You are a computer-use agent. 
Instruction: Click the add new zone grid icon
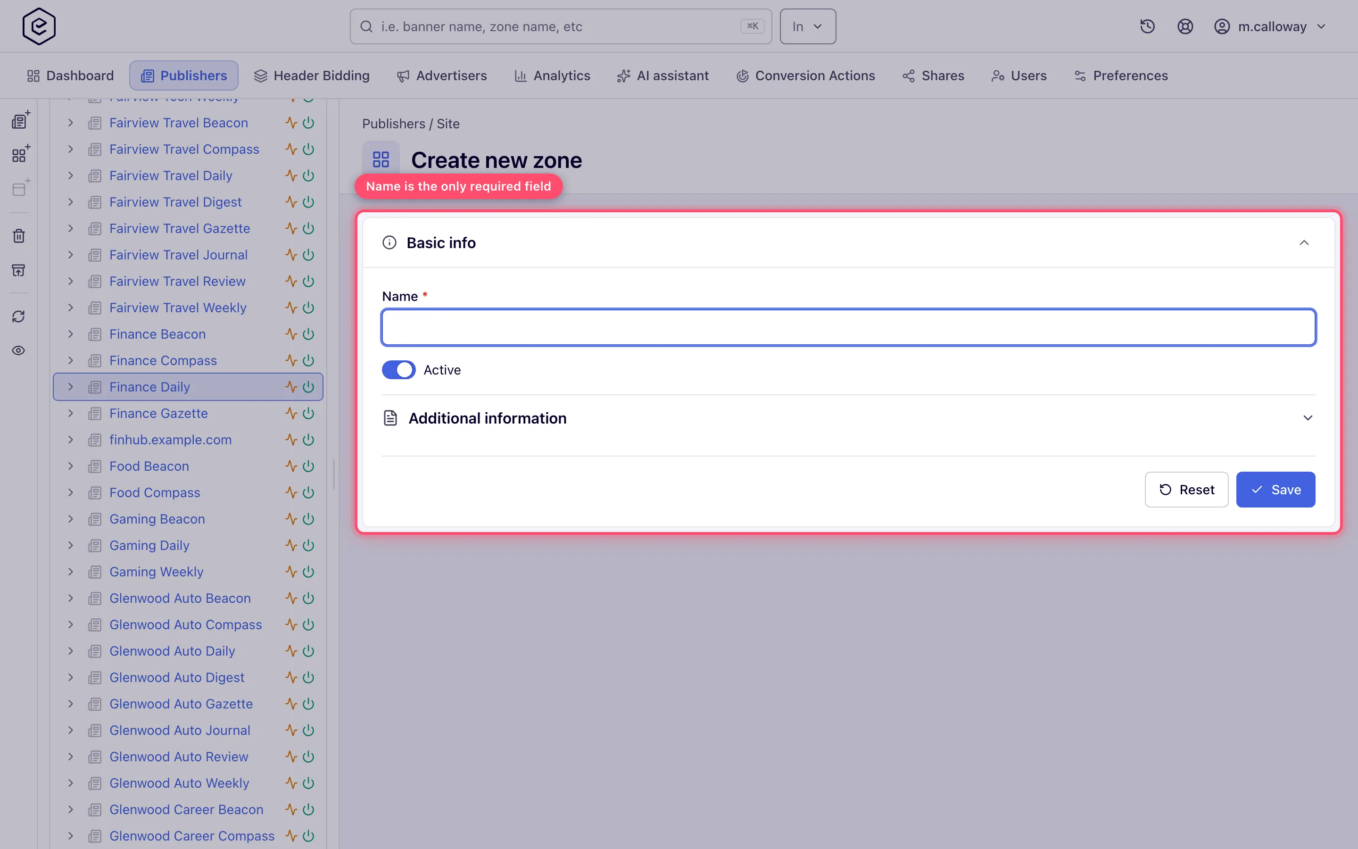point(20,154)
